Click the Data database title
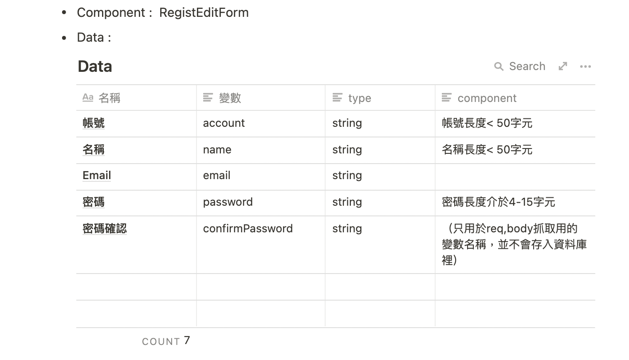Viewport: 629px width, 360px height. coord(95,67)
